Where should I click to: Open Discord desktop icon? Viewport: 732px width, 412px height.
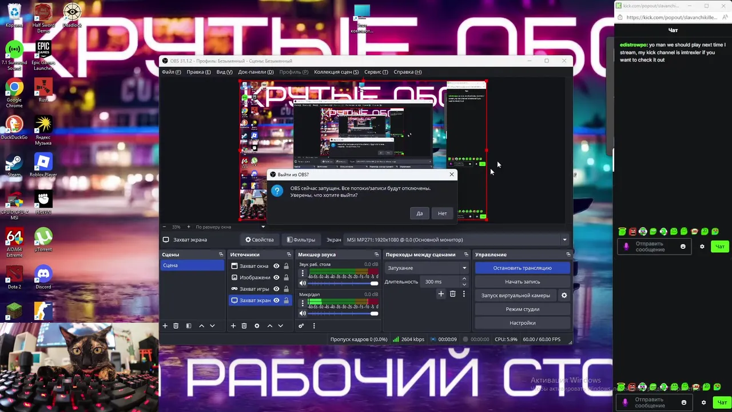(43, 276)
